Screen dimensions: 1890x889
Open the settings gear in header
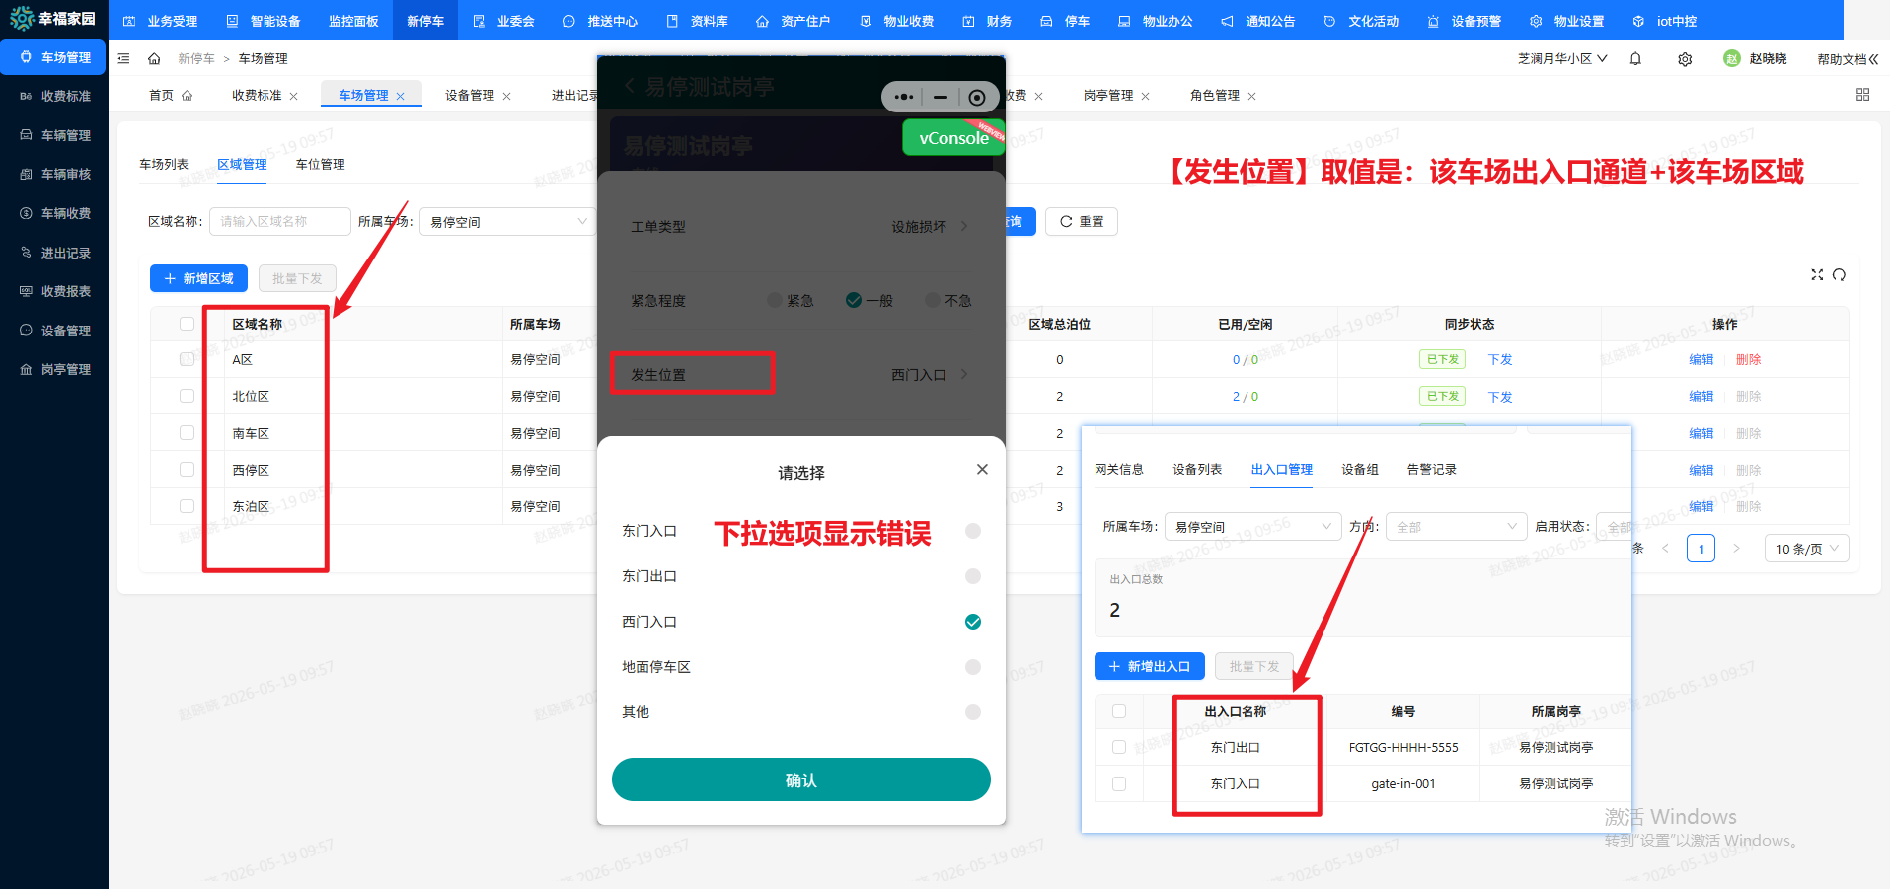coord(1685,59)
